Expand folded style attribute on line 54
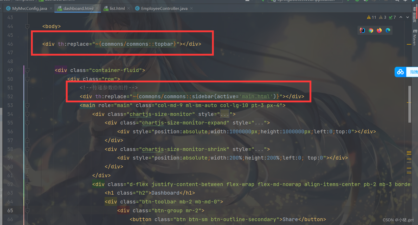This screenshot has height=225, width=418. coord(225,114)
